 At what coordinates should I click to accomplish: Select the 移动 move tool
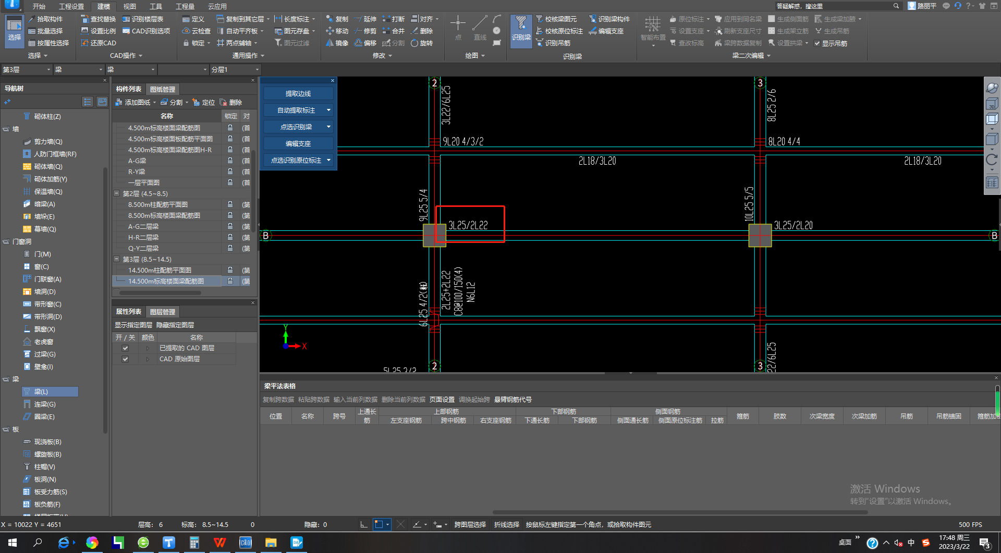pyautogui.click(x=337, y=31)
